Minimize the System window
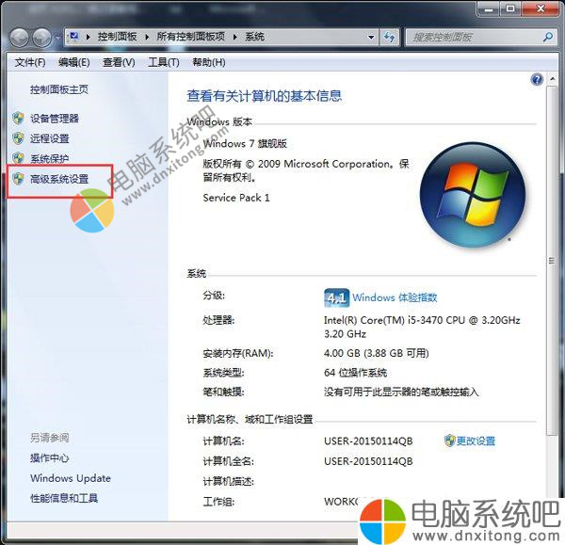 pos(489,8)
